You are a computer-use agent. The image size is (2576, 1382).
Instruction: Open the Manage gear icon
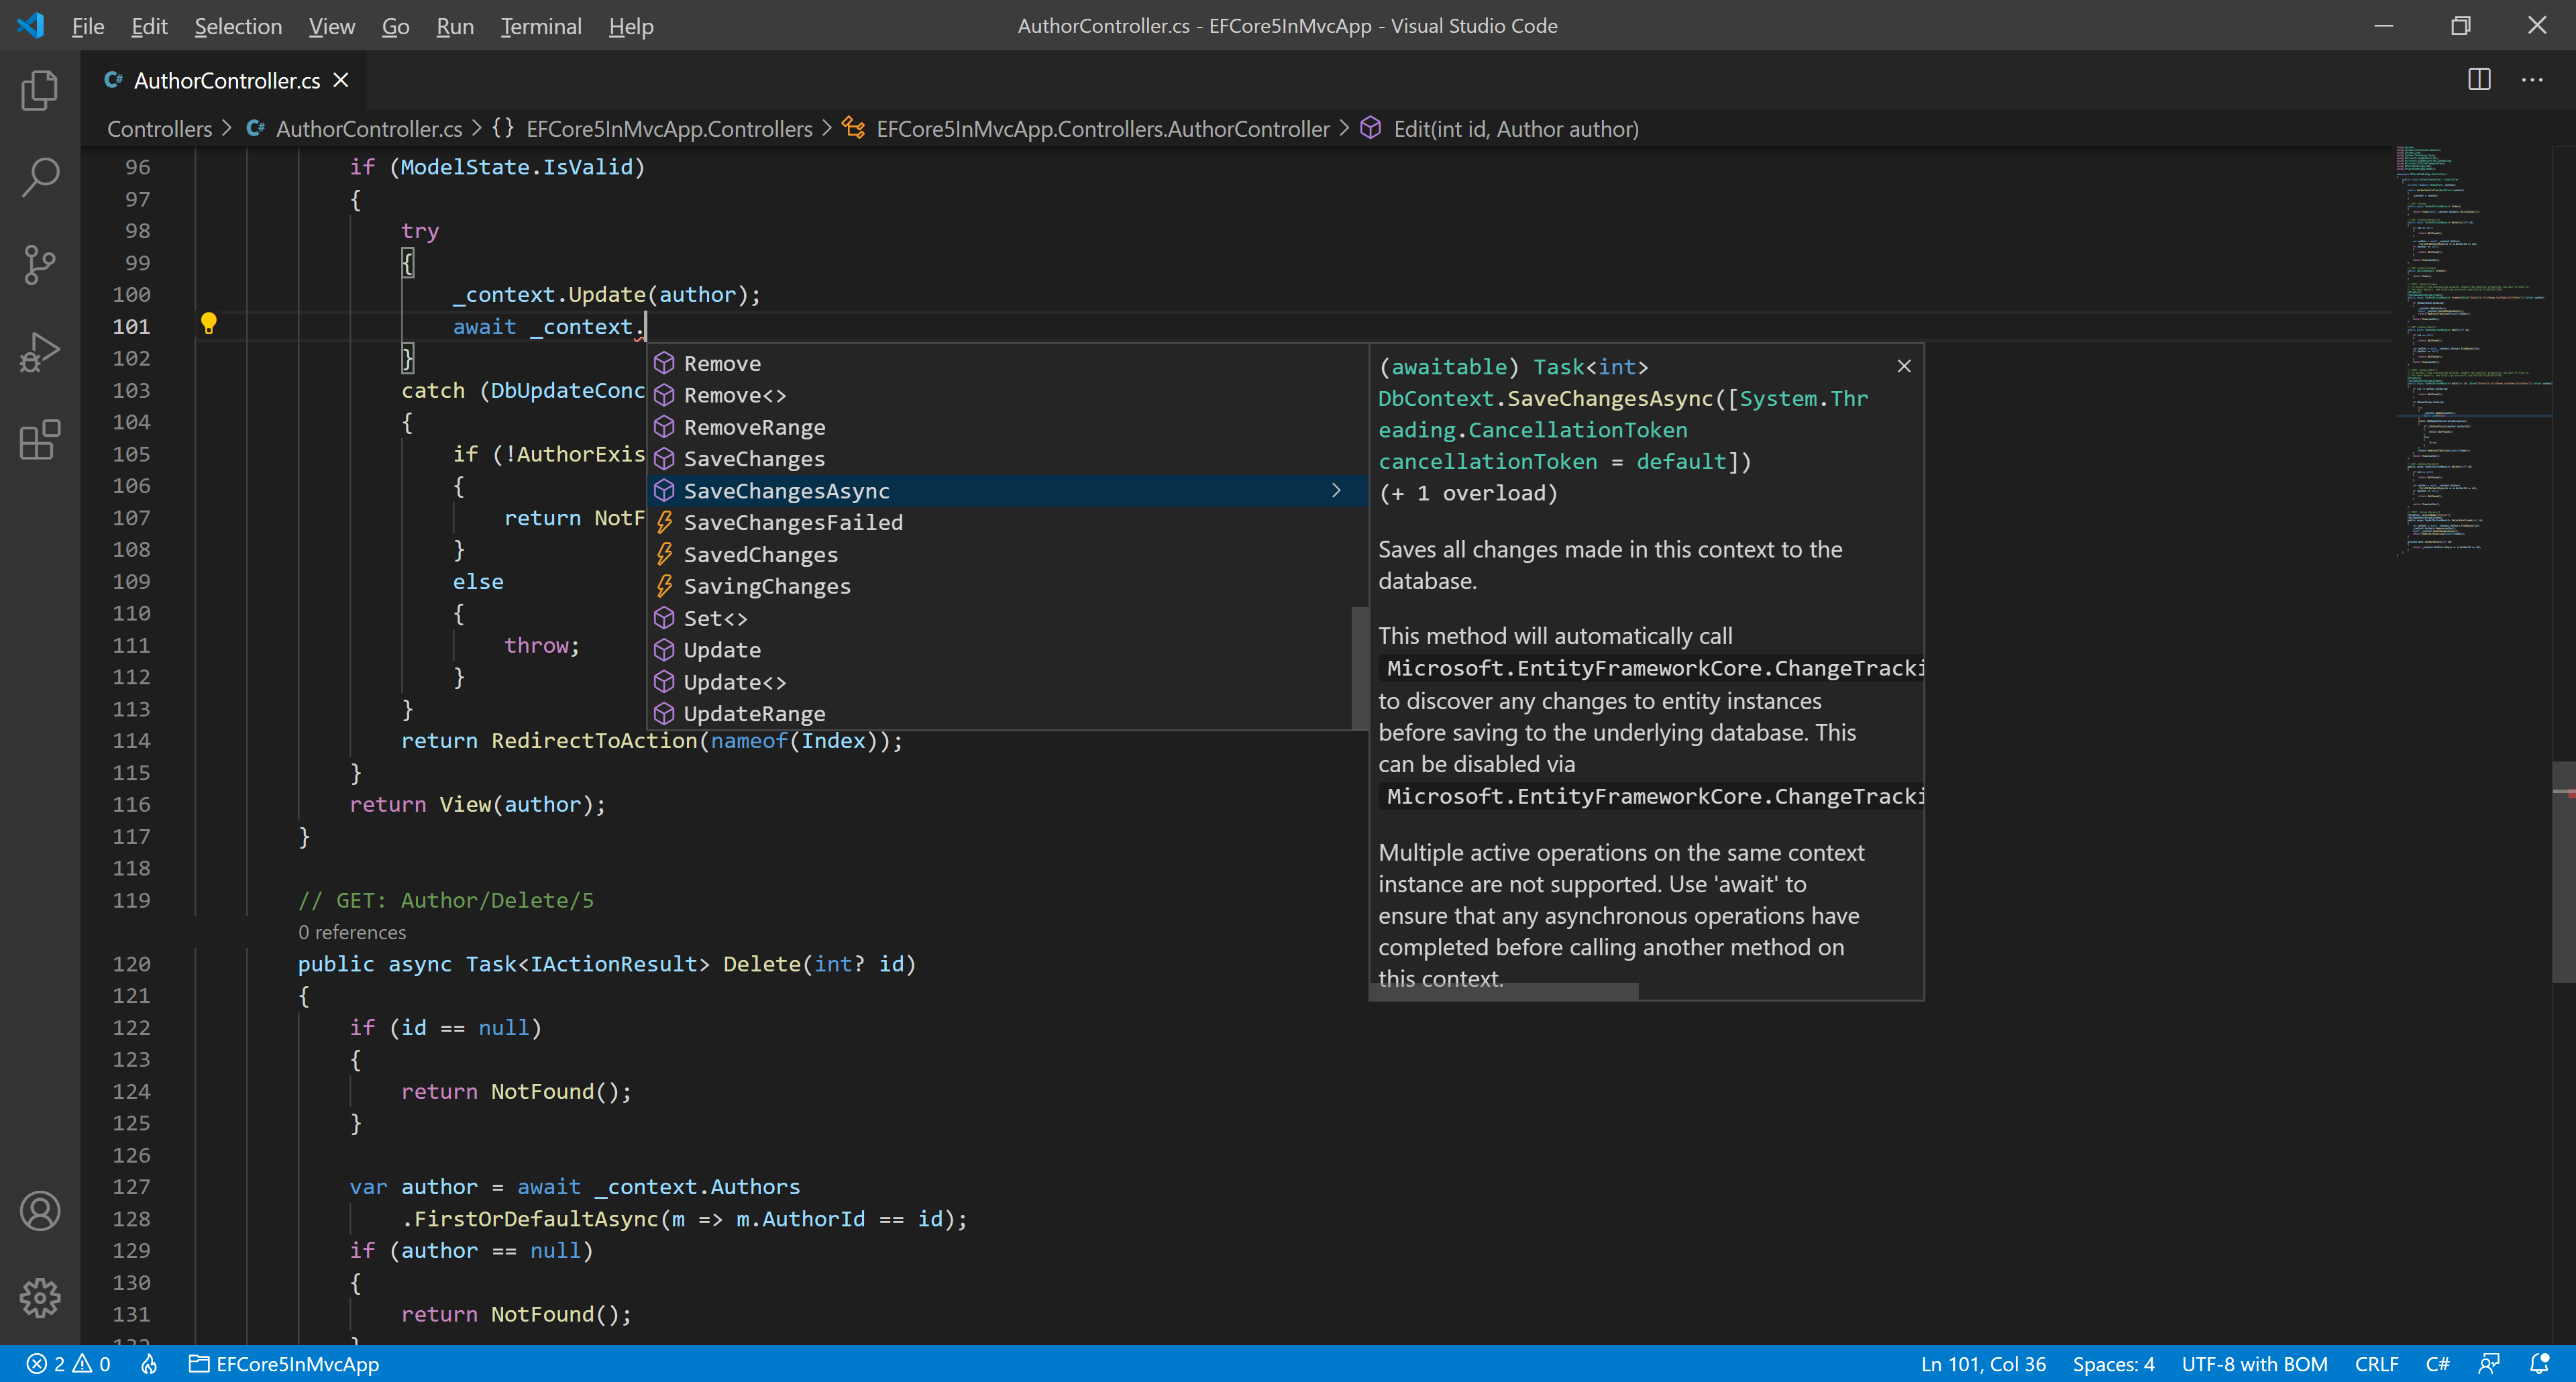pos(40,1297)
